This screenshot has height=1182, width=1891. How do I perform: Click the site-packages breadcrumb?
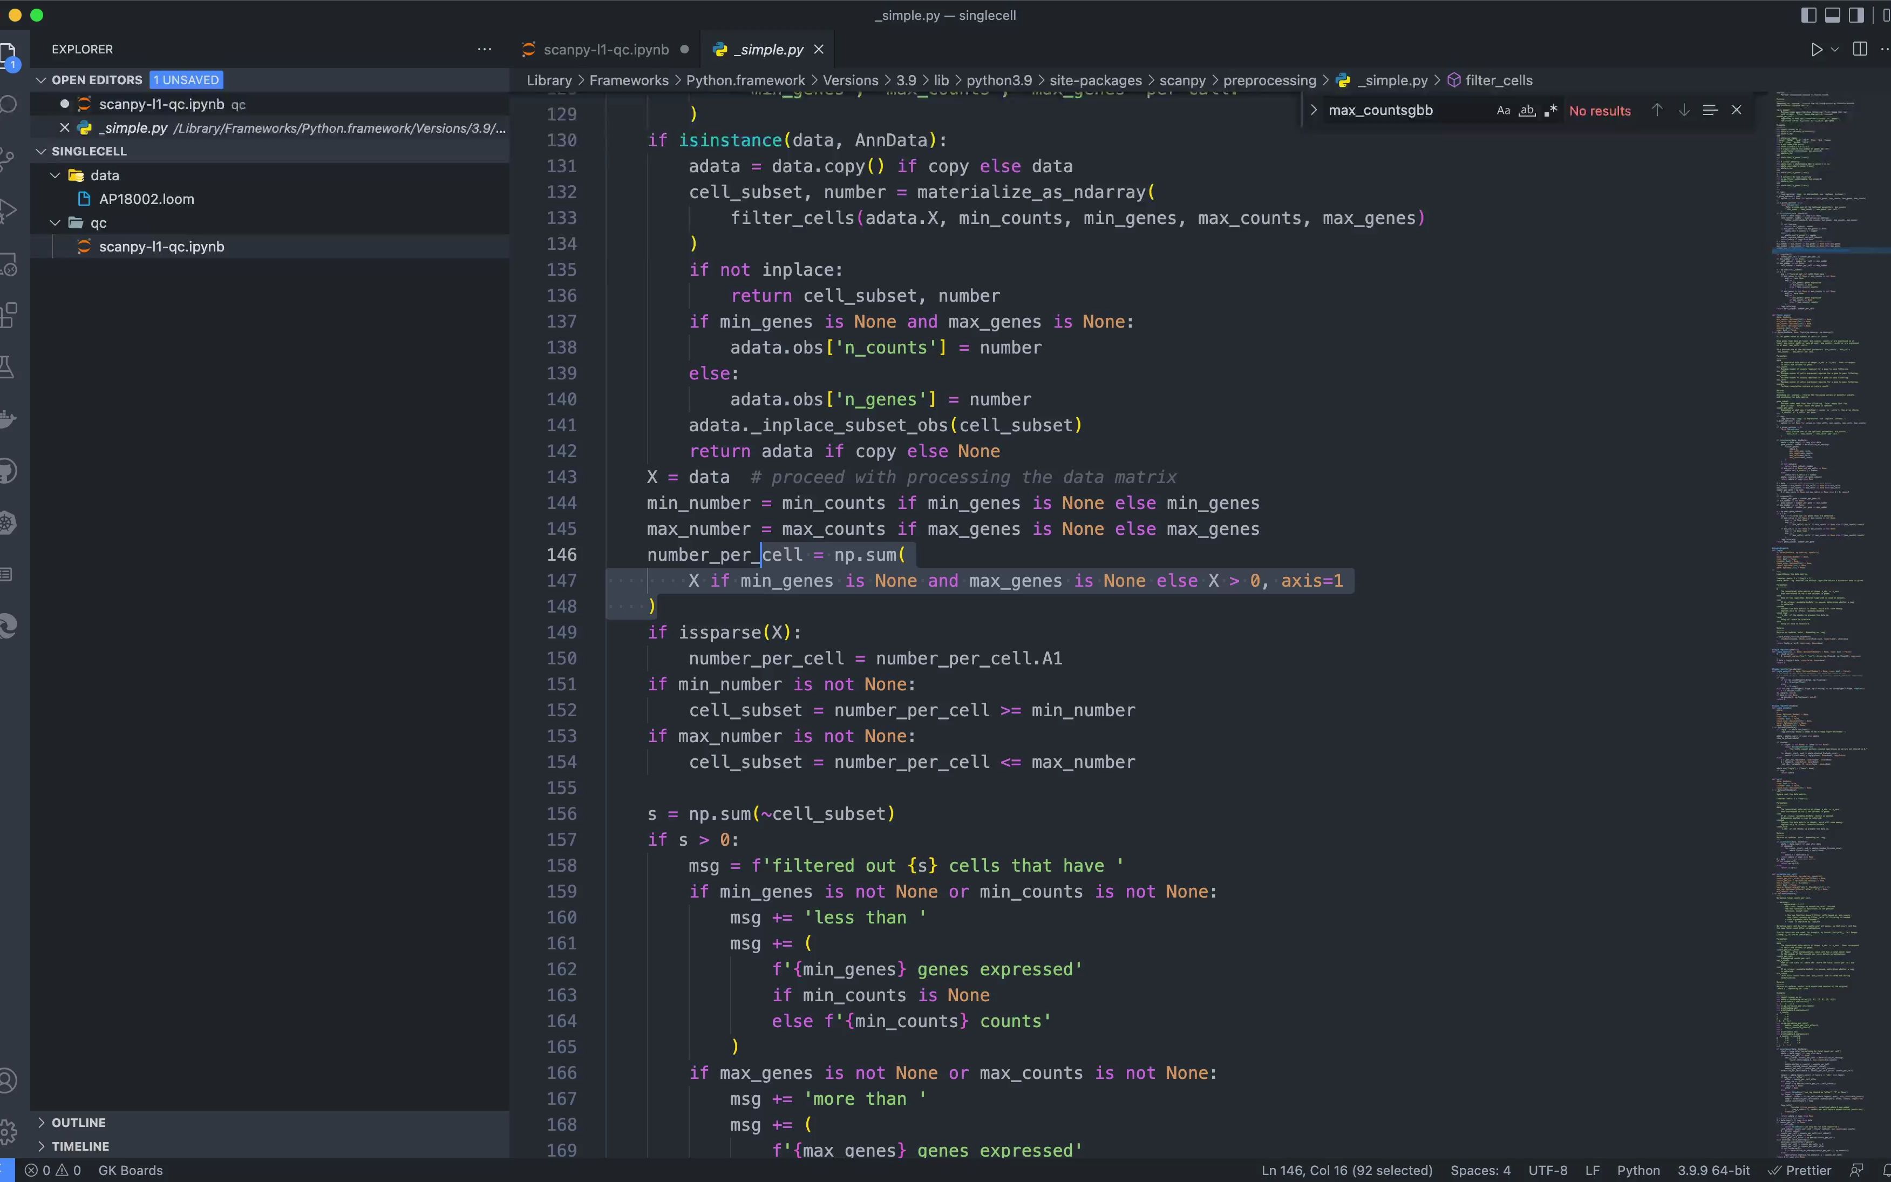click(1095, 80)
